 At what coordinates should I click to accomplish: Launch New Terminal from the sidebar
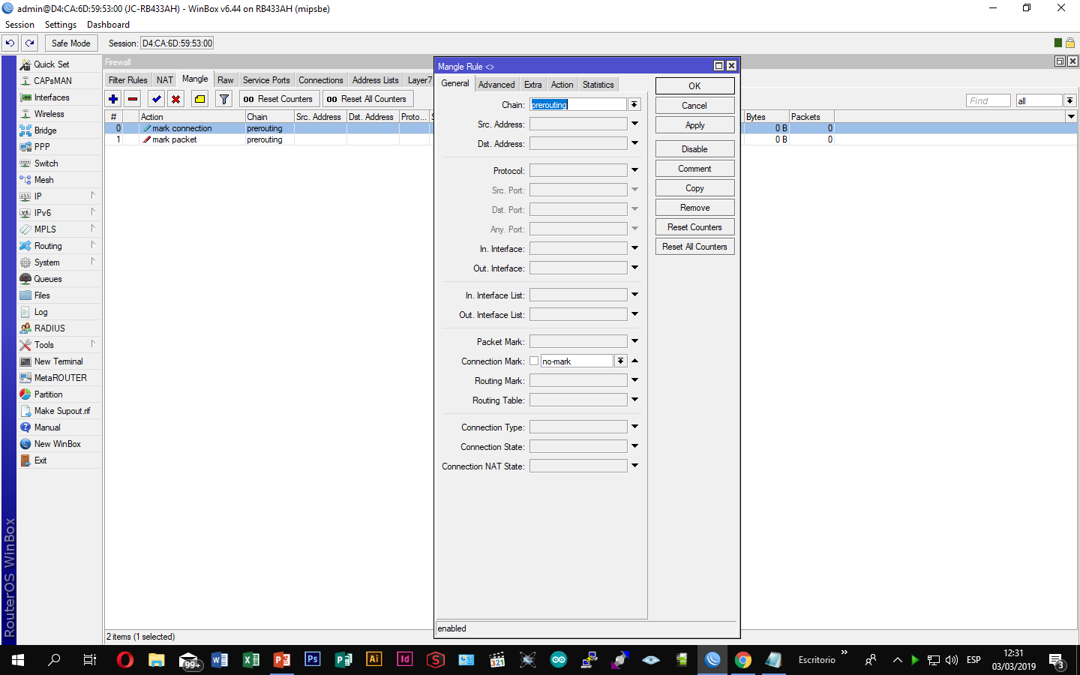click(x=59, y=361)
